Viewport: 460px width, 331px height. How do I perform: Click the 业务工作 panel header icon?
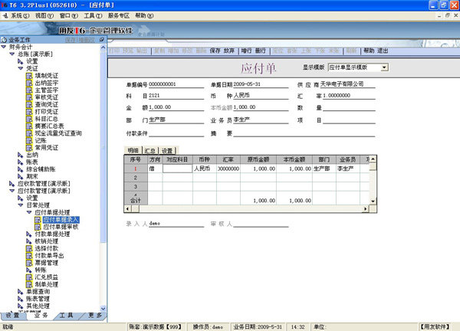[x=4, y=40]
